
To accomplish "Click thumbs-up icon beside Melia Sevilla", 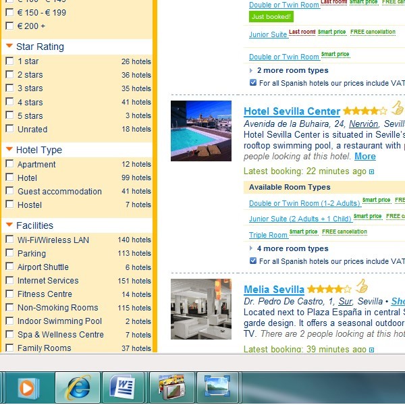I will pyautogui.click(x=362, y=286).
